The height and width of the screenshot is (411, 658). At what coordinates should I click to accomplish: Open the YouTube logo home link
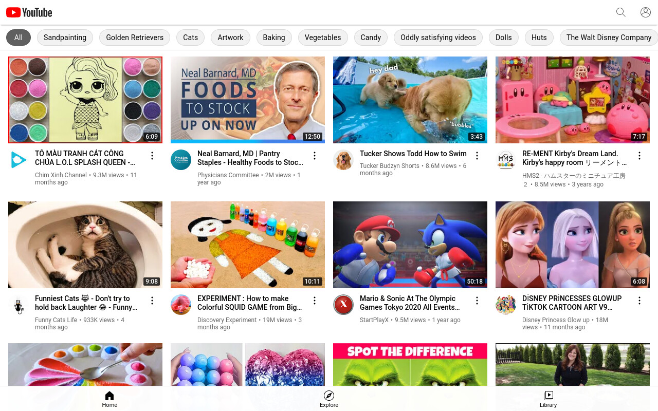29,12
